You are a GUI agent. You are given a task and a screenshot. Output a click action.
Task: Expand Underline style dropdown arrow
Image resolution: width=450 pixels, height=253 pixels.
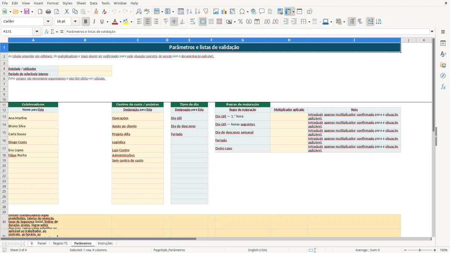(x=107, y=22)
